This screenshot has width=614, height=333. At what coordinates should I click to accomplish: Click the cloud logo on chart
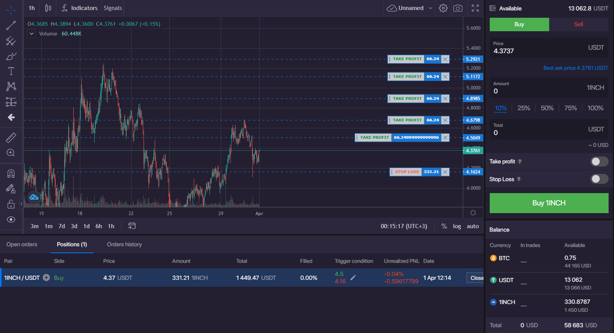pos(34,197)
